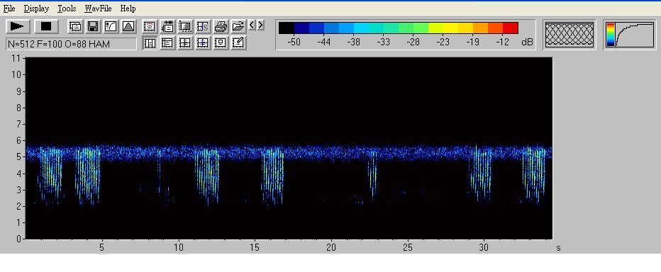Click the save floppy disk icon
Image resolution: width=661 pixels, height=272 pixels.
93,26
